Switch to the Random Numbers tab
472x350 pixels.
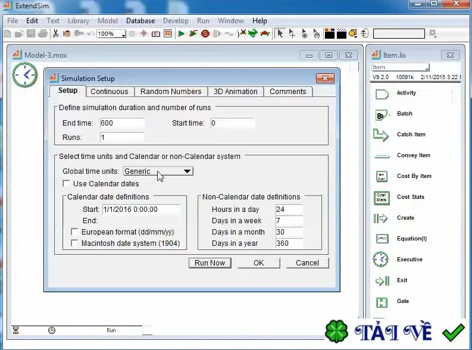coord(171,92)
